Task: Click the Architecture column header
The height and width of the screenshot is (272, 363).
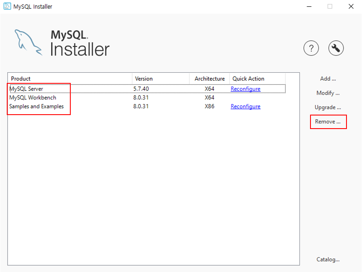Action: click(x=209, y=79)
